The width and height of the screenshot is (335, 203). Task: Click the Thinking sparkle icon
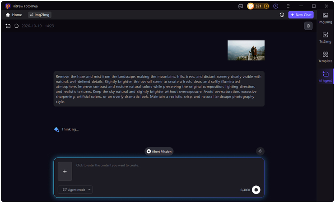pos(56,129)
